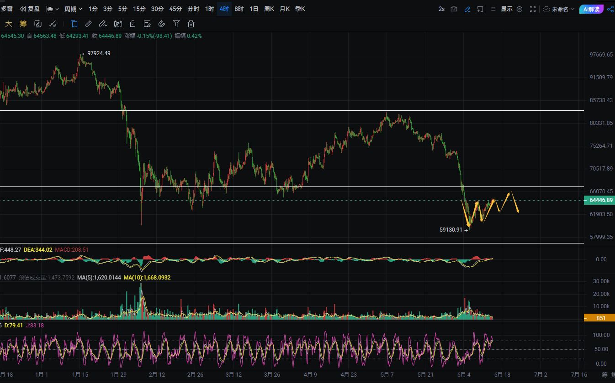Switch to the 1日 timeframe
Image resolution: width=615 pixels, height=383 pixels.
pos(254,9)
